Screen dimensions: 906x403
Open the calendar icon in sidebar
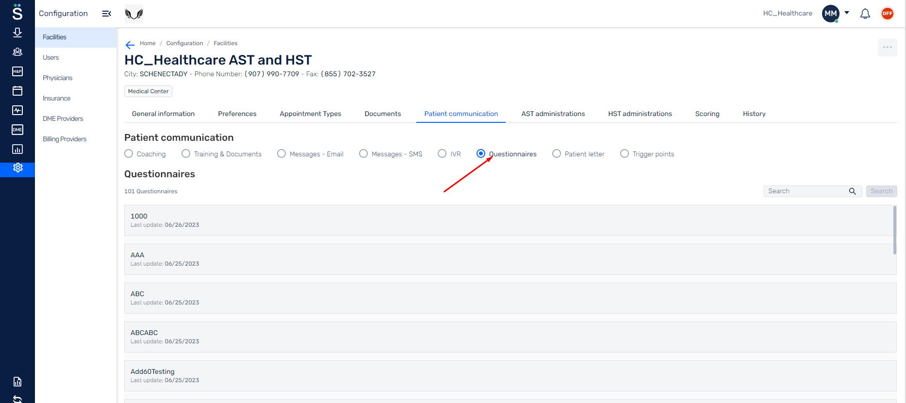(17, 91)
